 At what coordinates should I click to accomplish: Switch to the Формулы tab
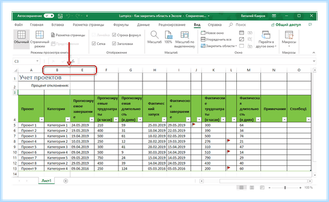(x=121, y=25)
